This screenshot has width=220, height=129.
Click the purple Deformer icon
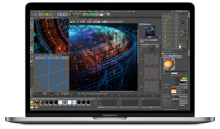(x=98, y=14)
